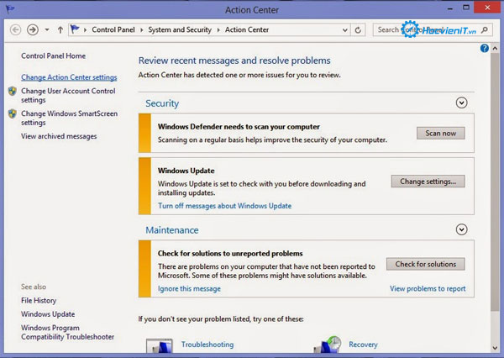Click the search magnifier icon
The image size is (504, 358).
485,30
